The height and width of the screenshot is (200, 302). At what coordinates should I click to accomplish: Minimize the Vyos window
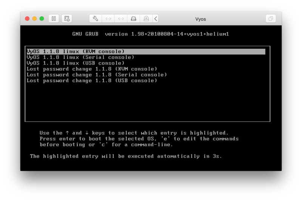coord(34,19)
